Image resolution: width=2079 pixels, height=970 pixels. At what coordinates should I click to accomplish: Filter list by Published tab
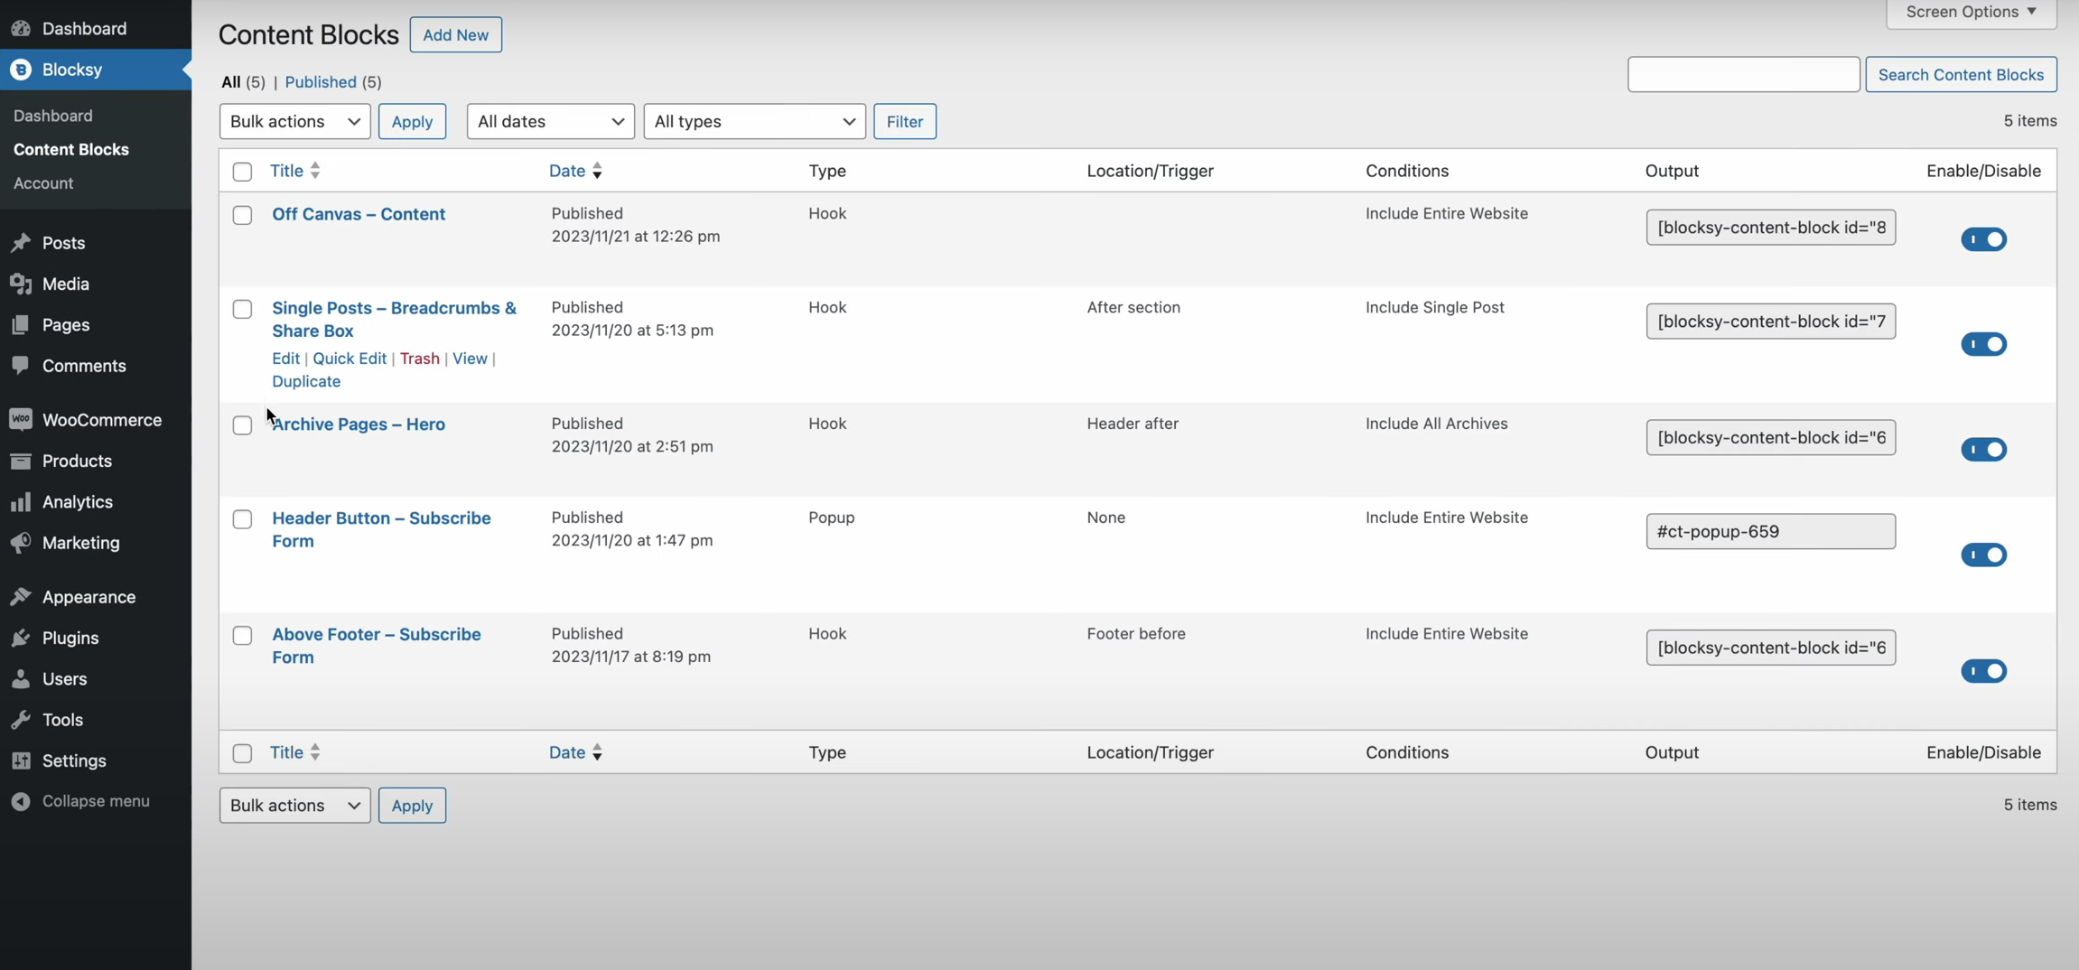tap(321, 82)
